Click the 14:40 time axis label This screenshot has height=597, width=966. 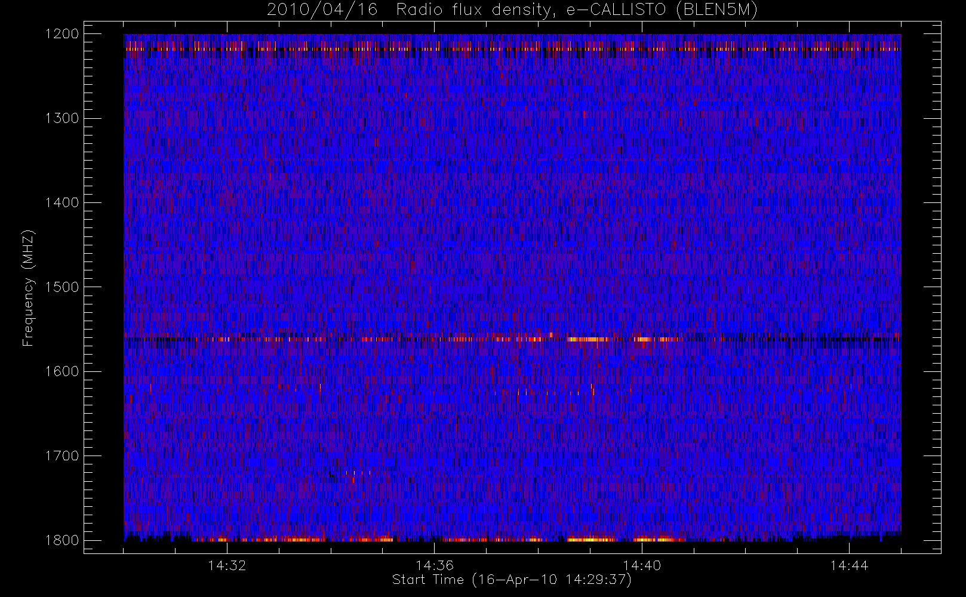[642, 565]
